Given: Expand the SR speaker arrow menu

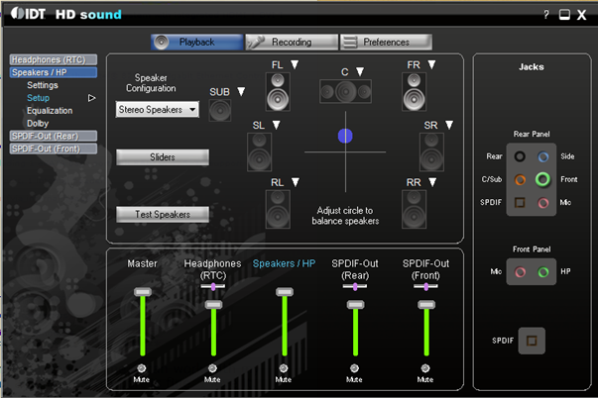Looking at the screenshot, I should (x=449, y=126).
